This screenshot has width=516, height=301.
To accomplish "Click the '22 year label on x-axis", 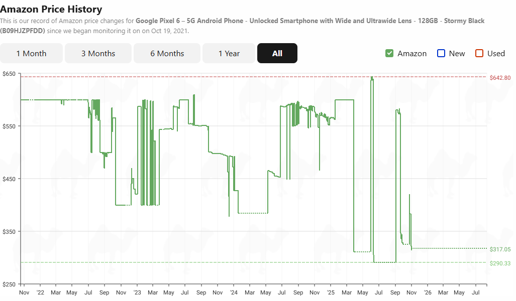I will point(40,292).
